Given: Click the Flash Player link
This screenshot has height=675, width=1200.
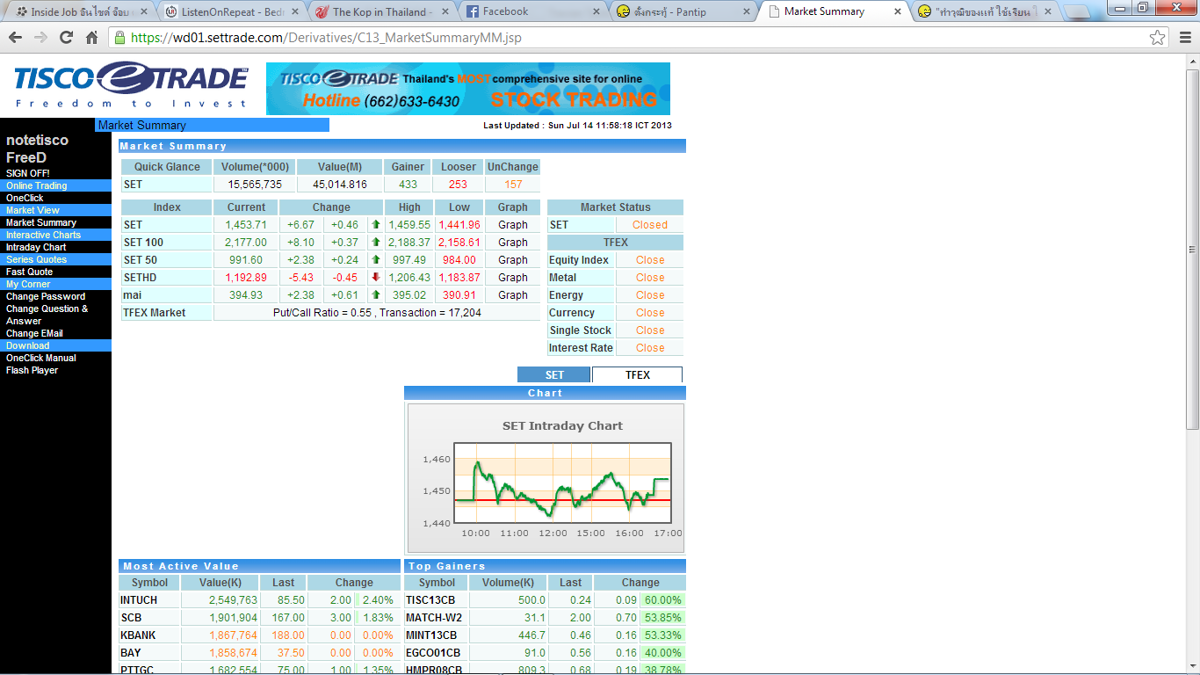Looking at the screenshot, I should 32,370.
